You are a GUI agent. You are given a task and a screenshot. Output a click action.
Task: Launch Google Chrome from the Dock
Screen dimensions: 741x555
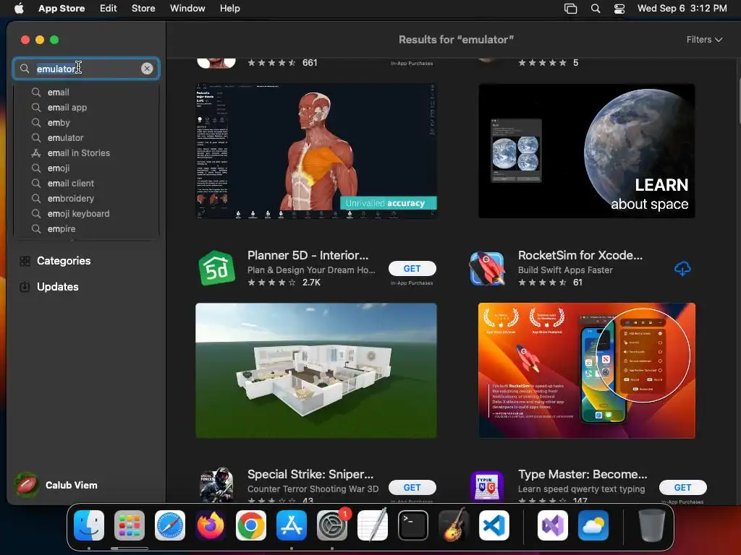251,525
